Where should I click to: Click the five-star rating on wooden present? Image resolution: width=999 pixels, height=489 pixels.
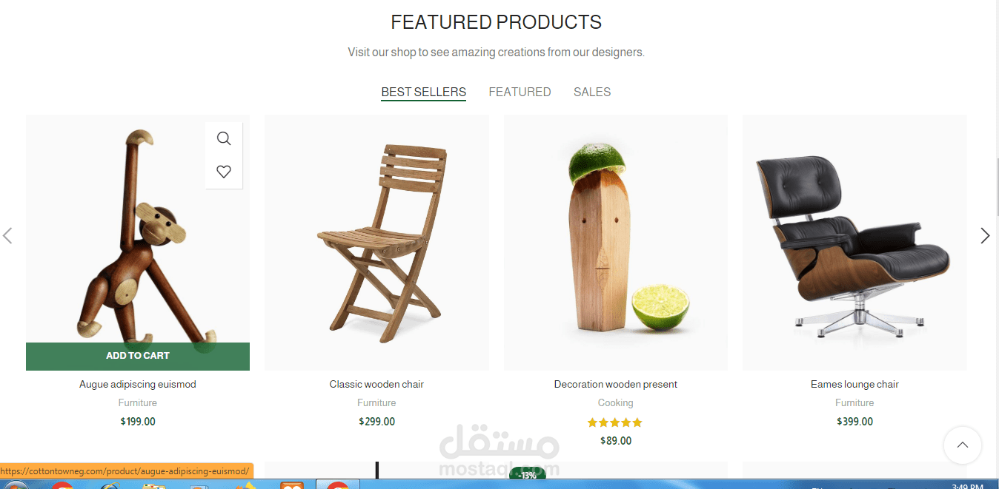click(615, 423)
